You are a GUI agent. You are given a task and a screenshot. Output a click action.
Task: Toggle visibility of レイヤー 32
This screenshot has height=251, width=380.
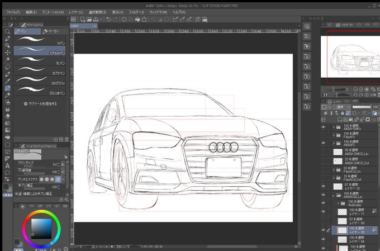(324, 186)
